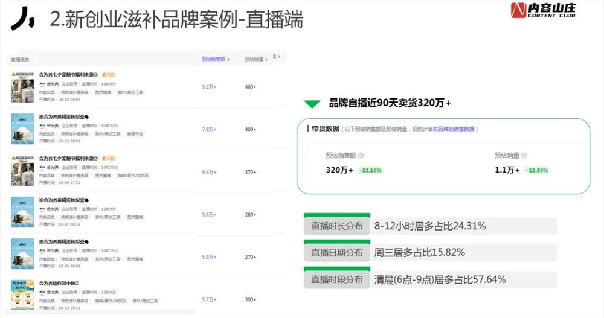This screenshot has width=604, height=318.
Task: Click the 合为养 account logo in the 09-15 row
Action: click(x=42, y=293)
